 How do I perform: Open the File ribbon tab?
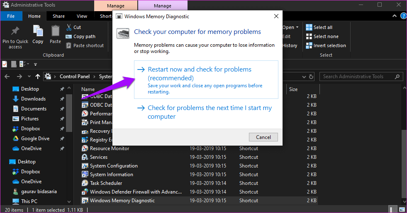[11, 16]
